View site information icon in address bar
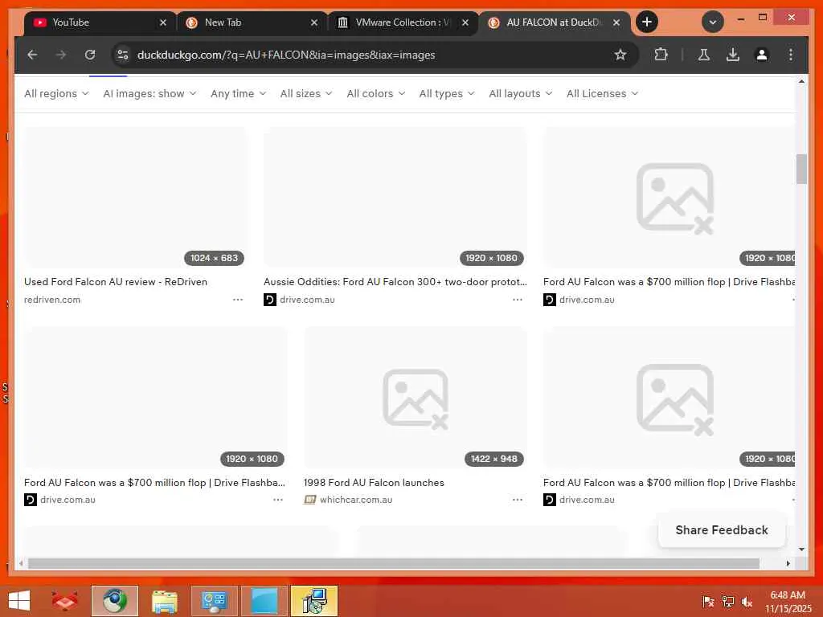Screen dimensions: 823x617 pos(123,55)
